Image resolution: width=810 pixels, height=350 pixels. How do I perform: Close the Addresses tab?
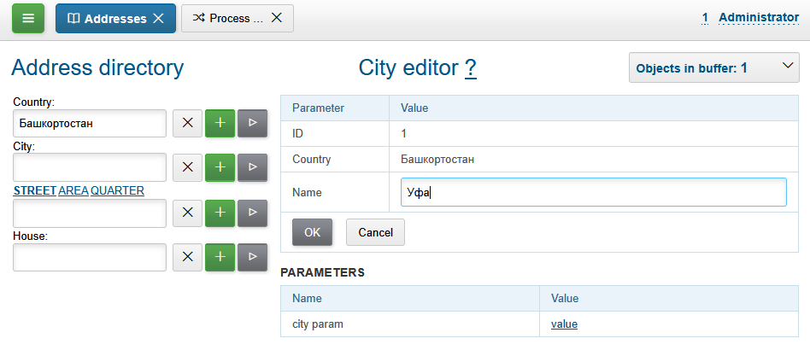point(158,18)
